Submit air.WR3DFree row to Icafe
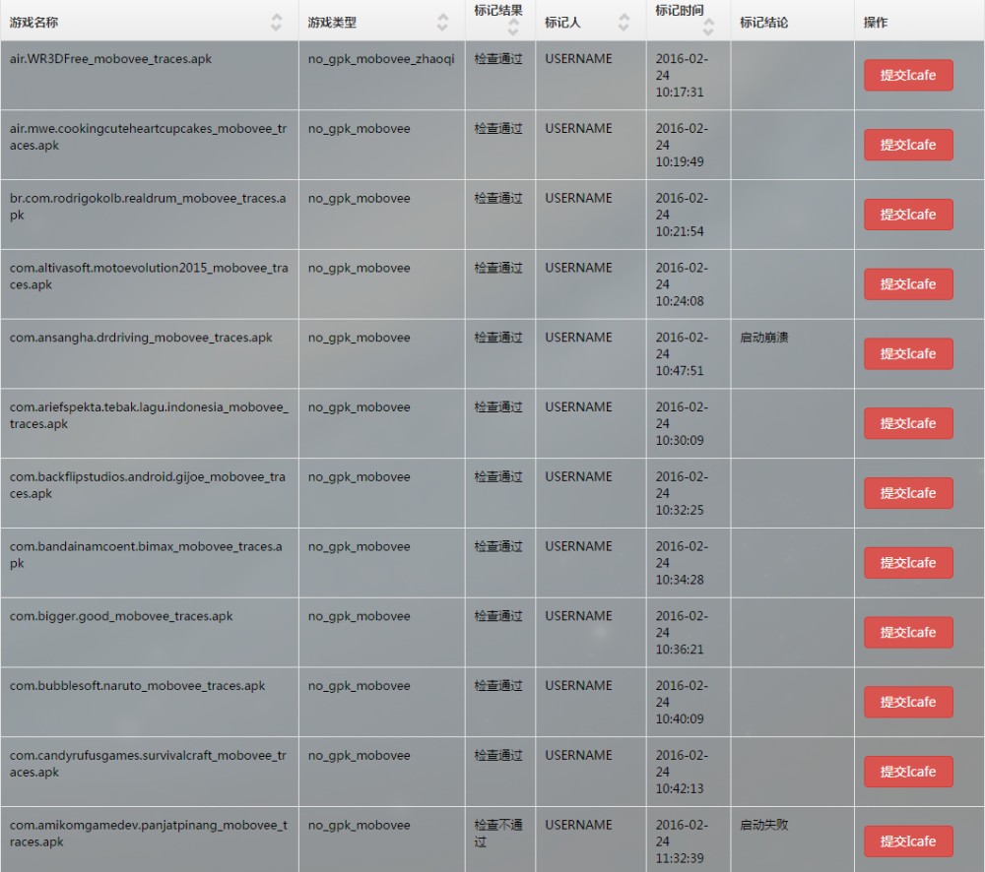985x872 pixels. (908, 76)
